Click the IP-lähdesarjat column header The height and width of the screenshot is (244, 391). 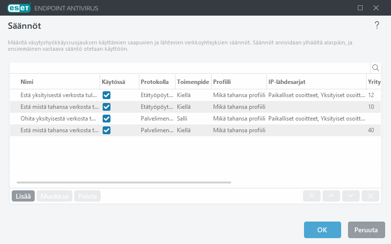coord(287,81)
